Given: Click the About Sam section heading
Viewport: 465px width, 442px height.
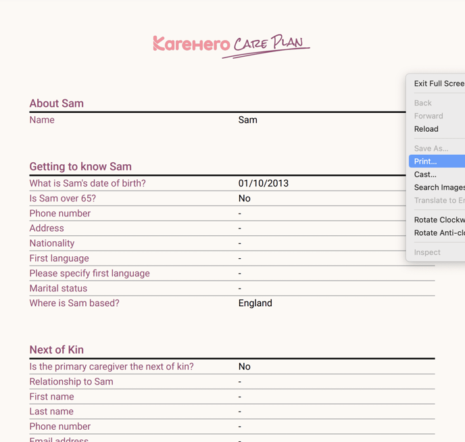Looking at the screenshot, I should point(57,103).
